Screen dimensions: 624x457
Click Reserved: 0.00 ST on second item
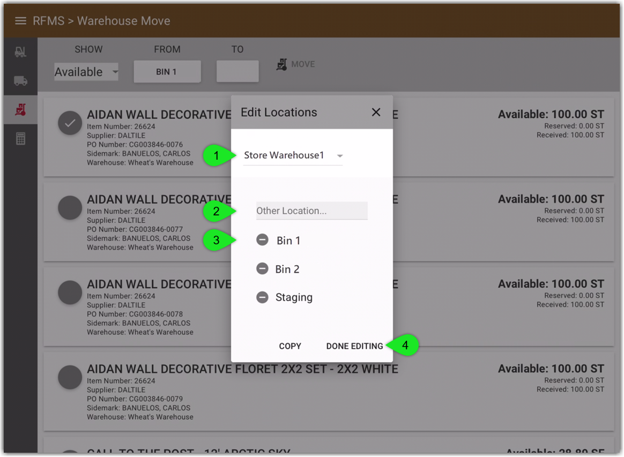click(x=574, y=211)
